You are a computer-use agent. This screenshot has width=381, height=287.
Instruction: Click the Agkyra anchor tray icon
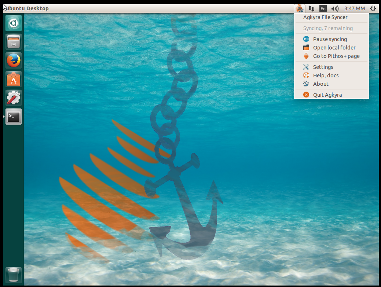click(x=300, y=8)
